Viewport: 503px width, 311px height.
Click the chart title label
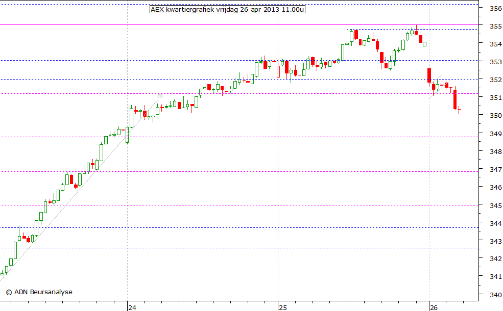tap(226, 9)
